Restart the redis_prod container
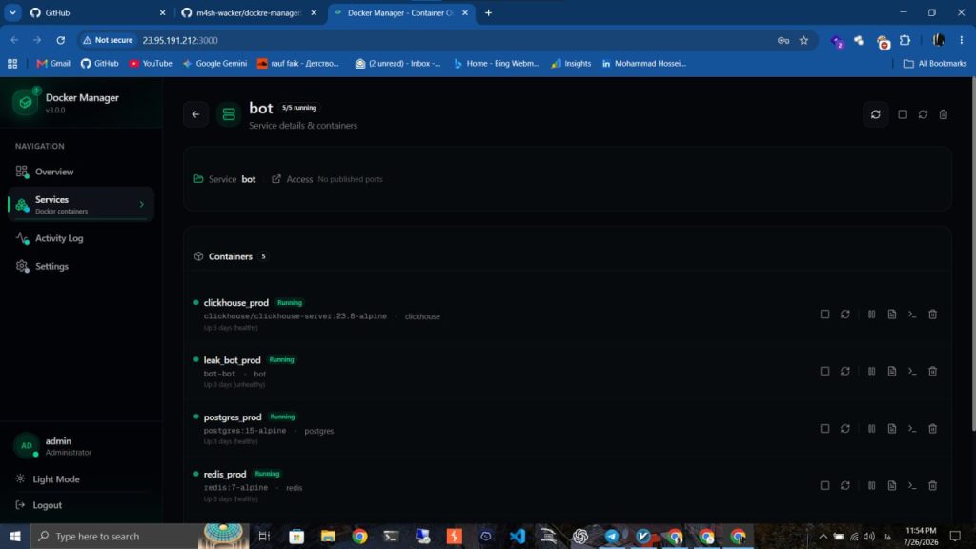 tap(845, 485)
